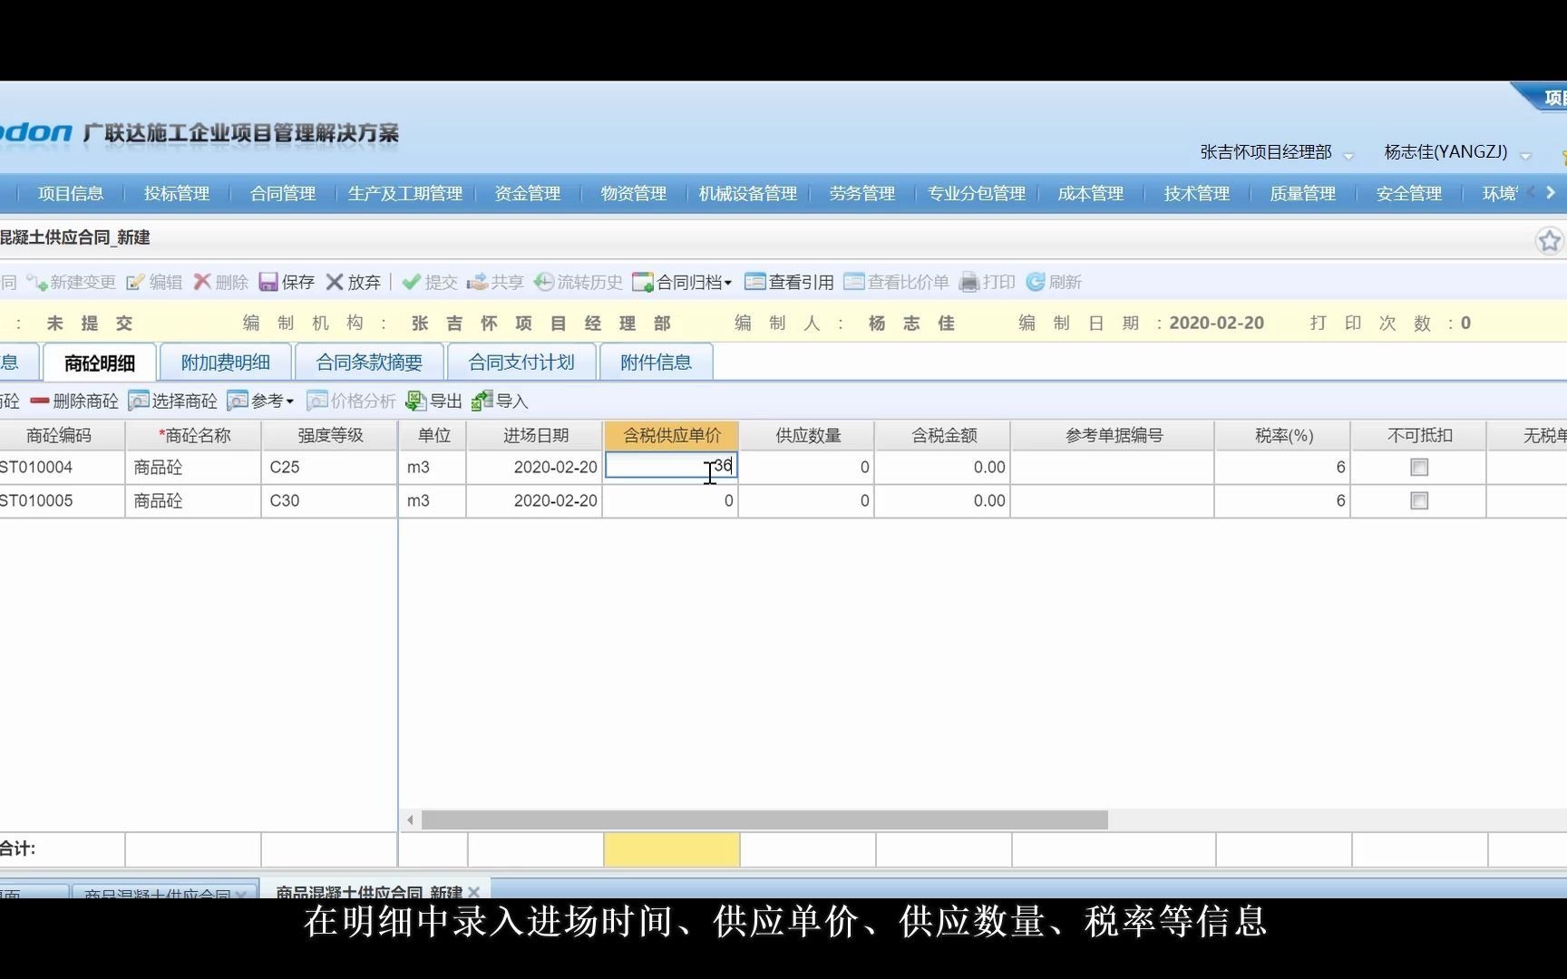Close the 商品混凝土供应合同_新建 bottom tab
This screenshot has height=979, width=1567.
pyautogui.click(x=473, y=892)
